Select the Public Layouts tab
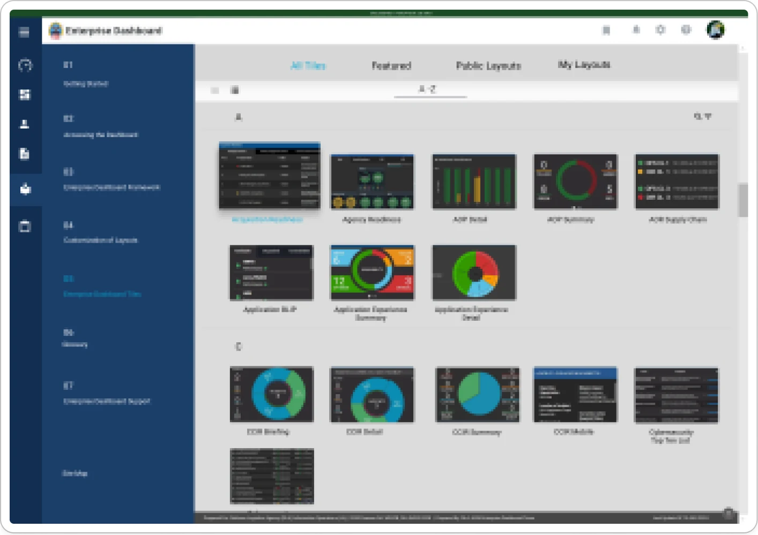This screenshot has height=535, width=758. 488,65
